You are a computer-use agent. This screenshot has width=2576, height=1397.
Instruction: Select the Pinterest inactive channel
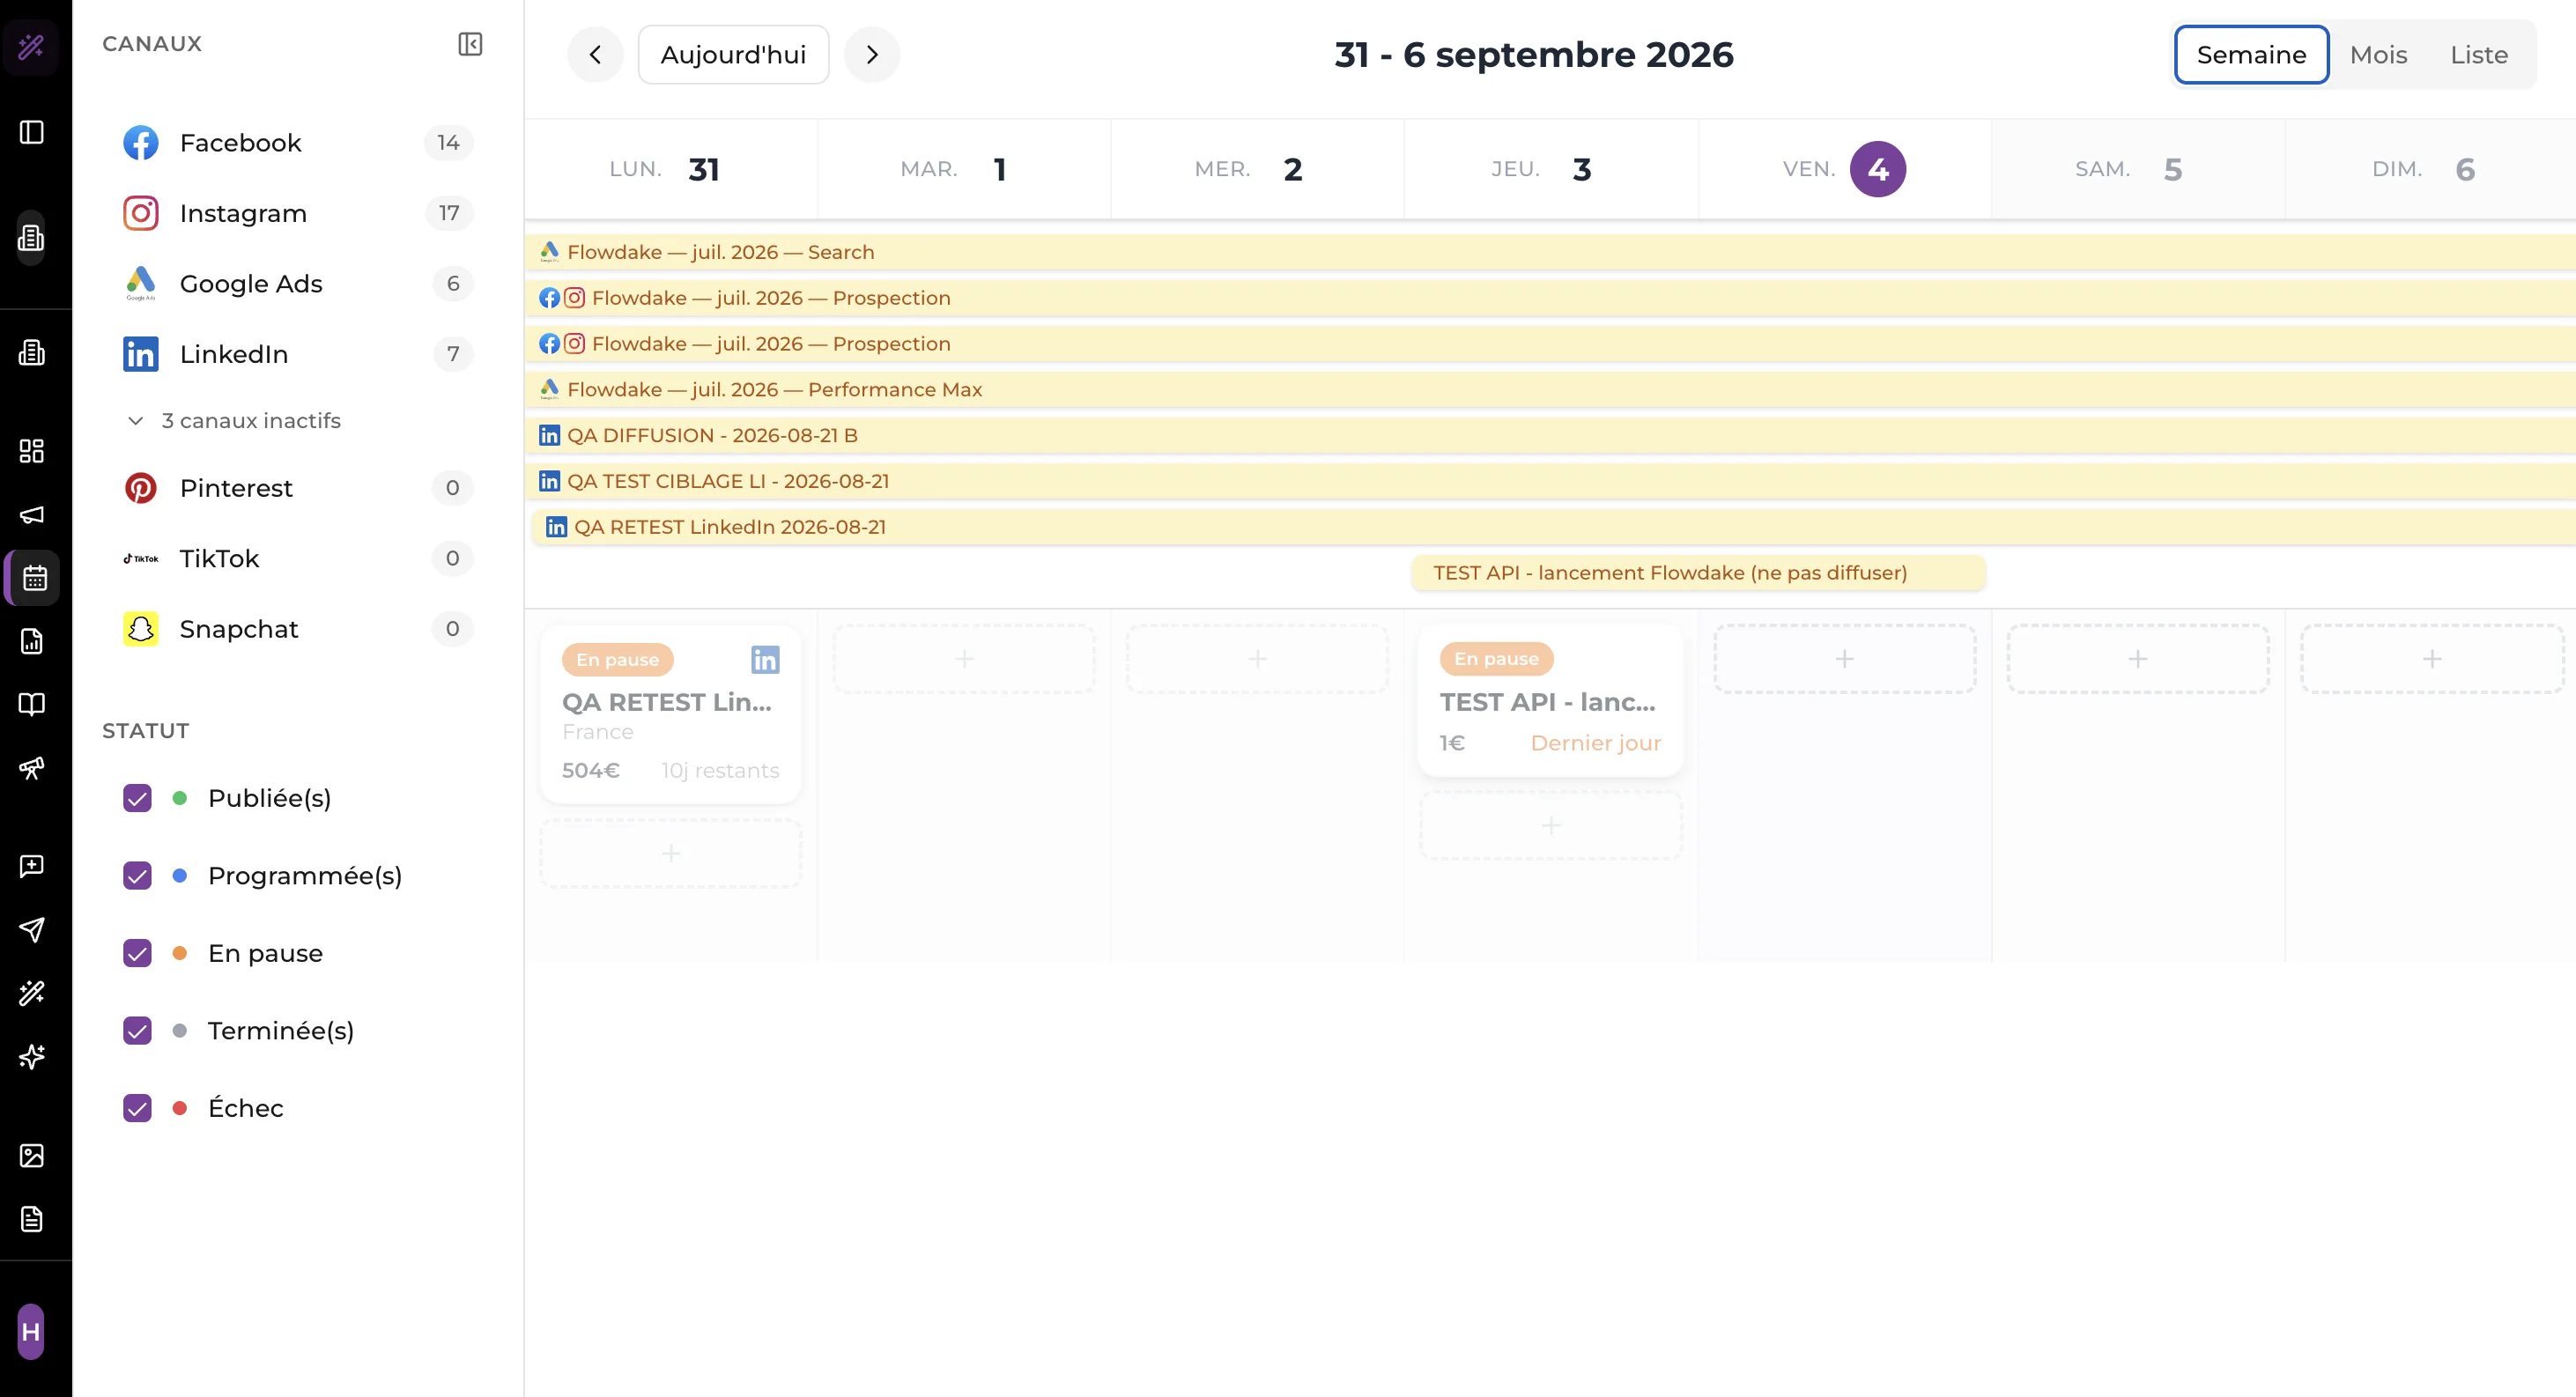tap(297, 488)
